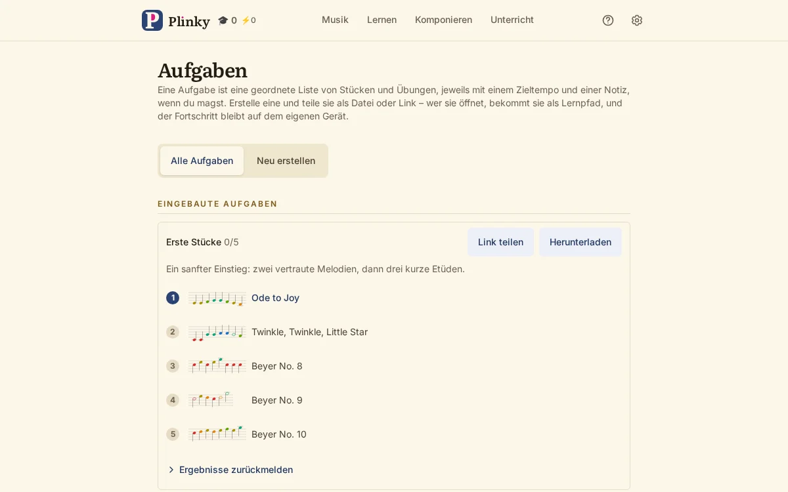The image size is (788, 492).
Task: Click the Plinky logo icon
Action: tap(152, 20)
